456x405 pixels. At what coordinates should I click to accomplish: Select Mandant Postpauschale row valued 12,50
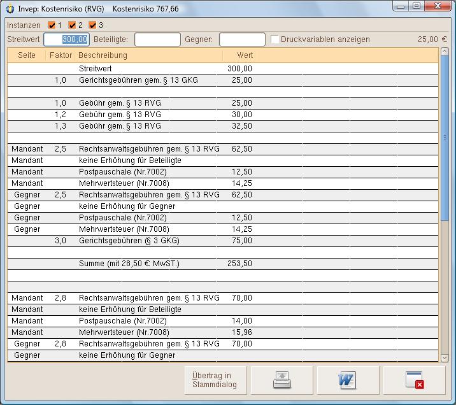tap(223, 172)
